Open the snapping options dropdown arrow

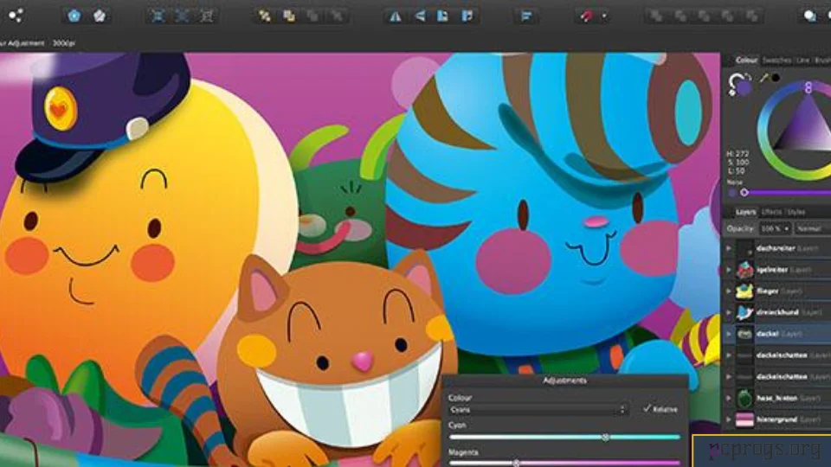[x=604, y=16]
